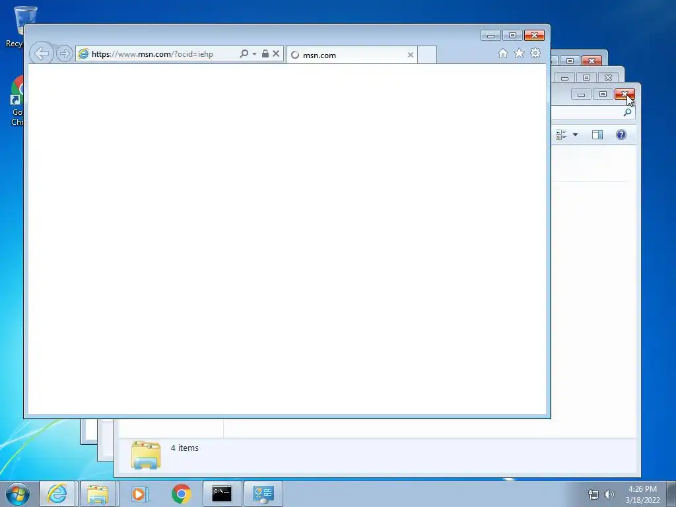Click the volume speaker tray icon

point(609,494)
